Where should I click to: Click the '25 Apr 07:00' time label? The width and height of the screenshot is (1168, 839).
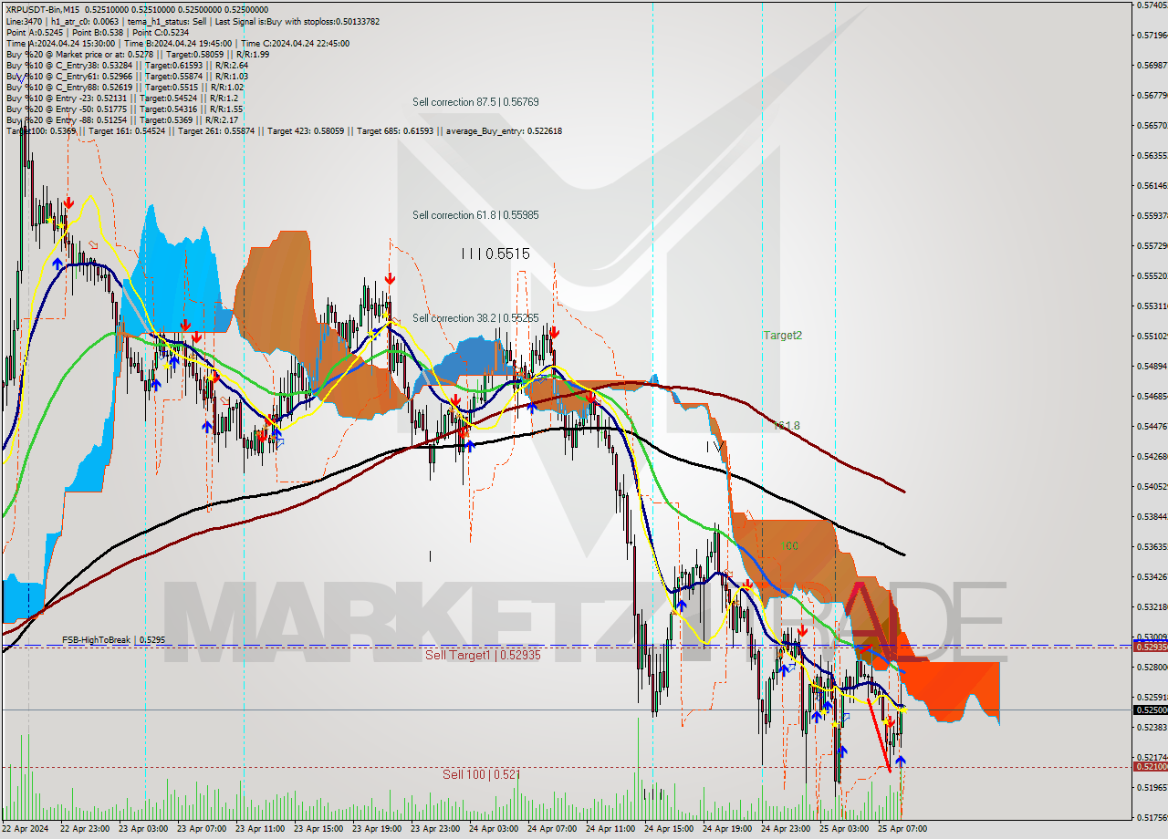(903, 830)
